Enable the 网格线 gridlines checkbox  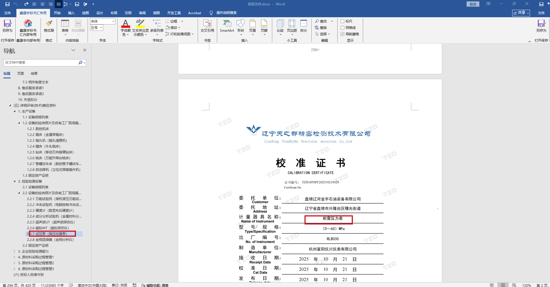(343, 28)
